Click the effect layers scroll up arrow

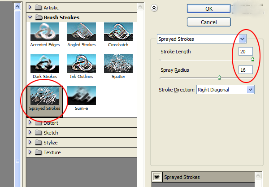[258, 175]
